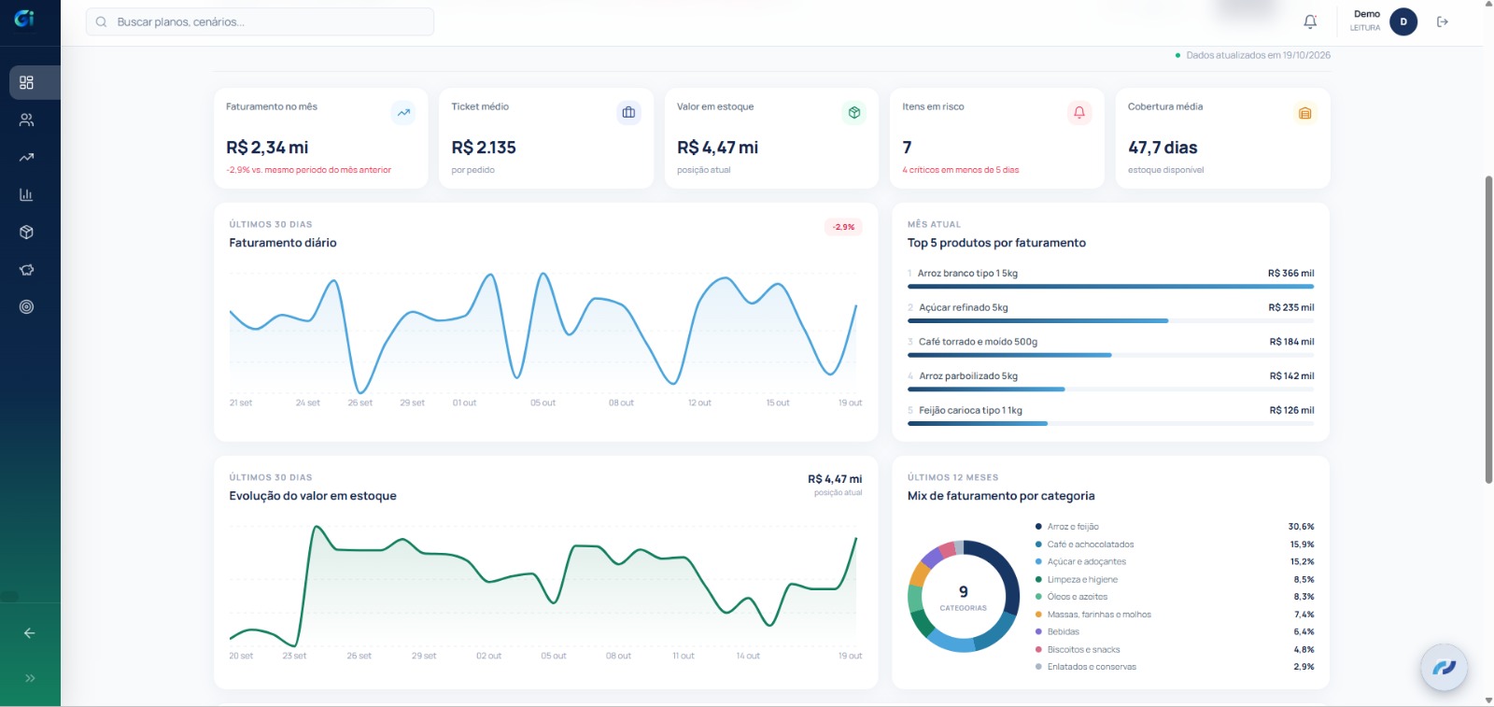Viewport: 1494px width, 707px height.
Task: Click Café torrado e moído 500g row
Action: (x=1110, y=346)
